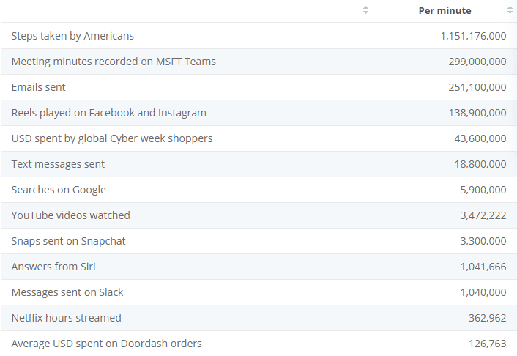Click the Per minute column header

click(445, 10)
